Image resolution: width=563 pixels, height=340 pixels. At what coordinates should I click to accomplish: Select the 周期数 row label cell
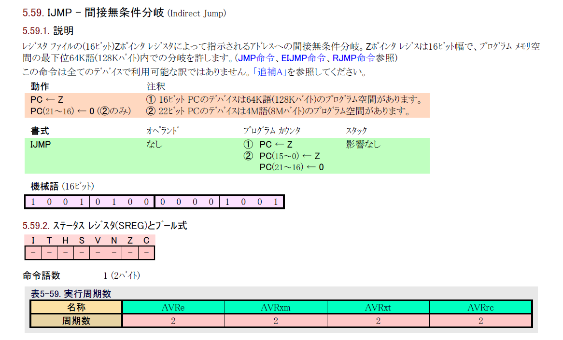[76, 321]
